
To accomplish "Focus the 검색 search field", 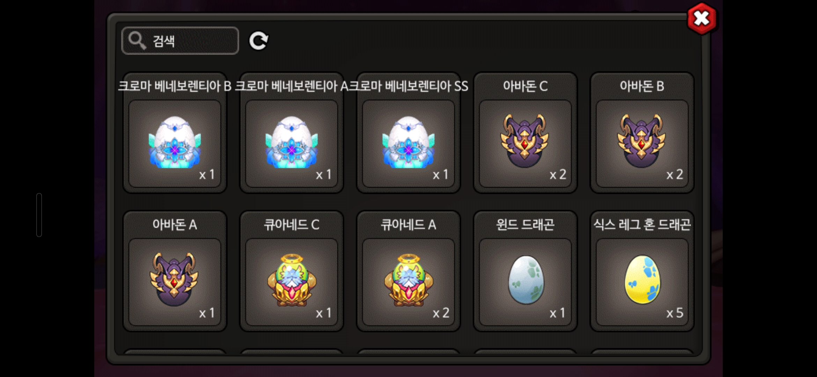I will tap(180, 41).
